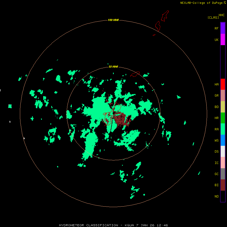Image resolution: width=227 pixels, height=227 pixels.
Task: Click the WS blue legend swatch
Action: (x=223, y=140)
